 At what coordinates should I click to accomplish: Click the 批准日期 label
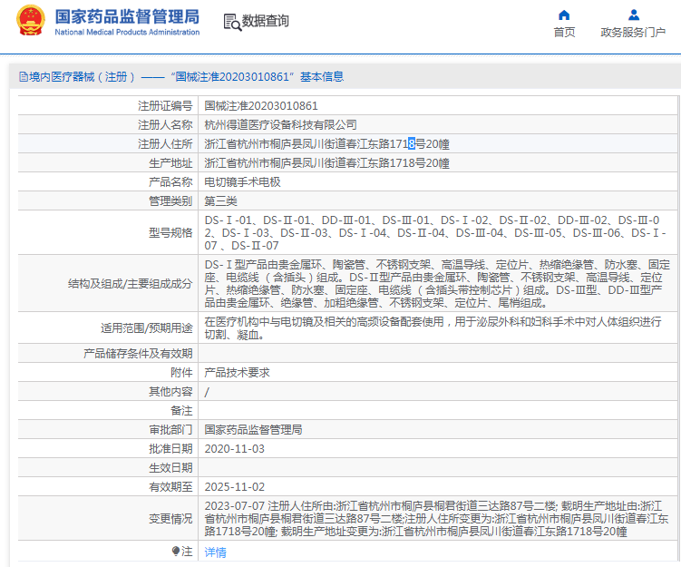pyautogui.click(x=170, y=449)
